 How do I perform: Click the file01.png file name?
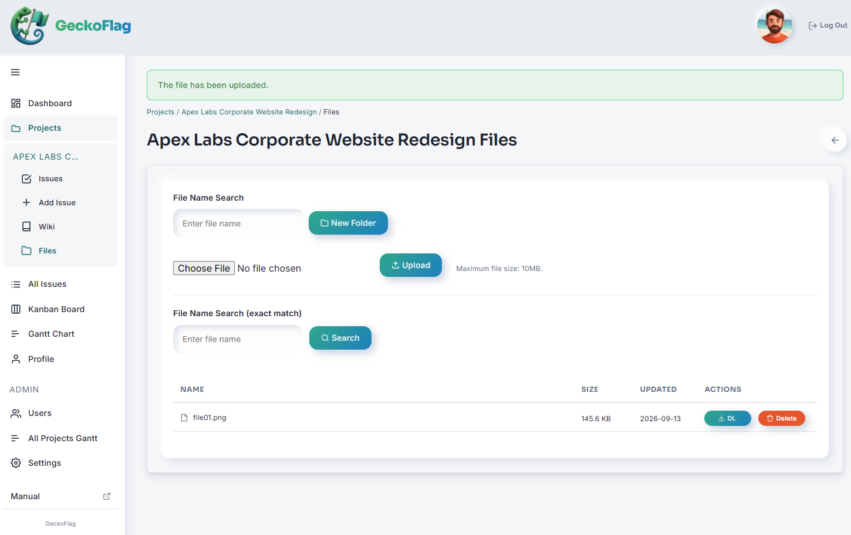click(210, 418)
